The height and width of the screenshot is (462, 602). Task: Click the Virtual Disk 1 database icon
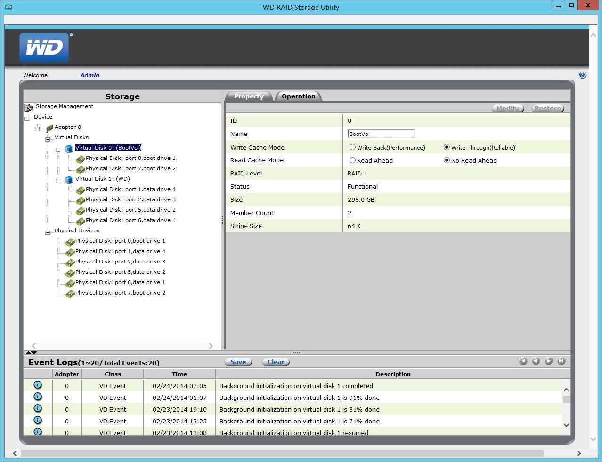pos(69,180)
